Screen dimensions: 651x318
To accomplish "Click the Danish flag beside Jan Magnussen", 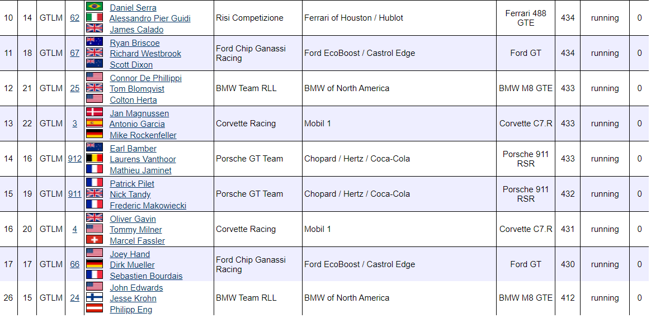I will (x=95, y=112).
